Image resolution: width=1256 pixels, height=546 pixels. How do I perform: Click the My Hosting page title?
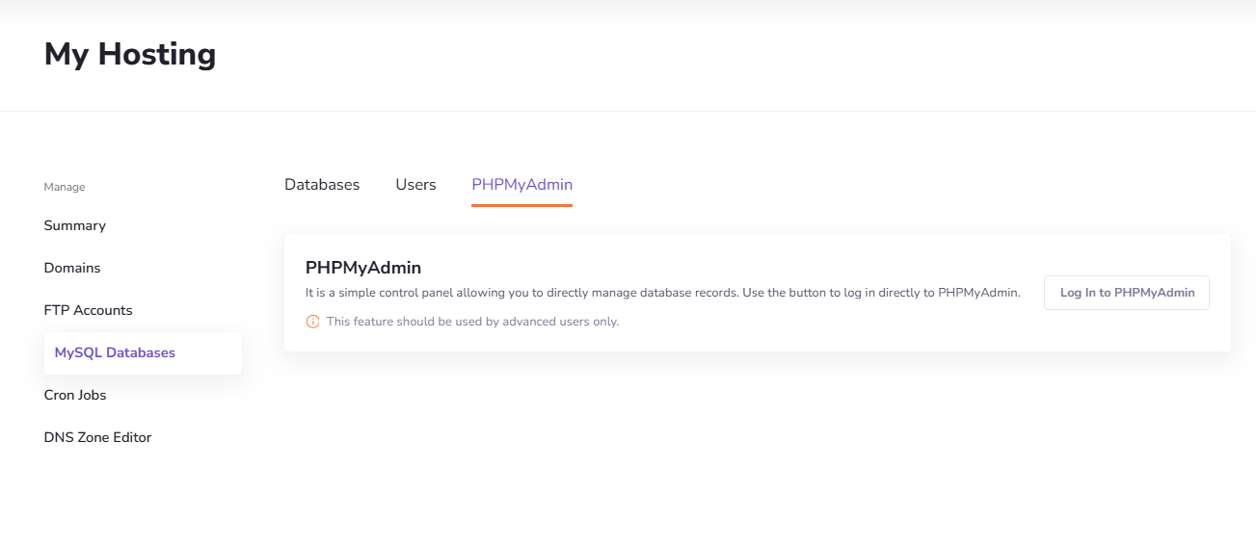pyautogui.click(x=130, y=55)
